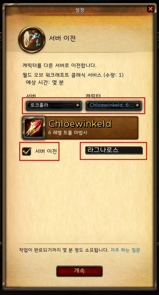159x295 pixels.
Task: Select the 라그나로스 destination server field
Action: click(x=114, y=151)
